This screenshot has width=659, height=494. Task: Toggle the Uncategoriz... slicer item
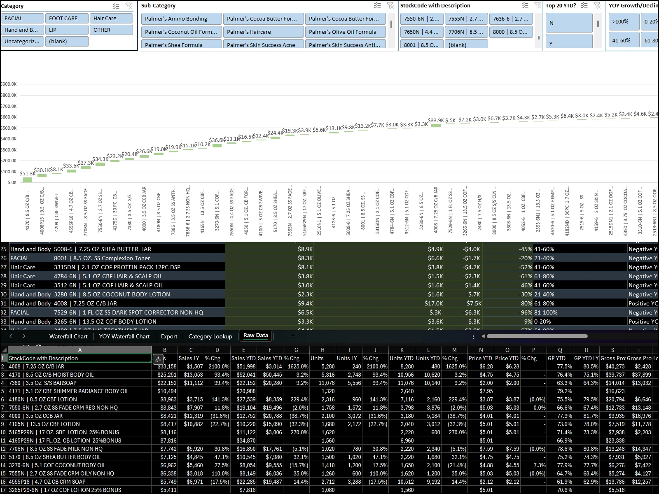tap(23, 42)
